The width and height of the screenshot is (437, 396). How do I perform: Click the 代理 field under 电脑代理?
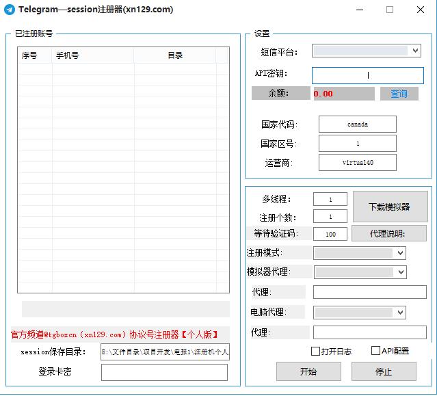pyautogui.click(x=369, y=332)
